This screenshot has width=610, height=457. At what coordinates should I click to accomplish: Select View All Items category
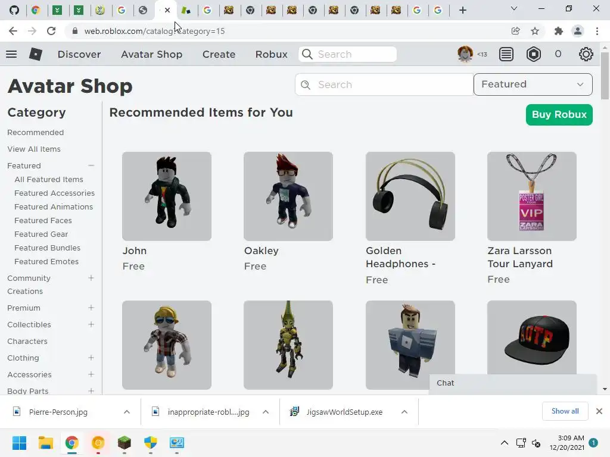click(x=34, y=149)
